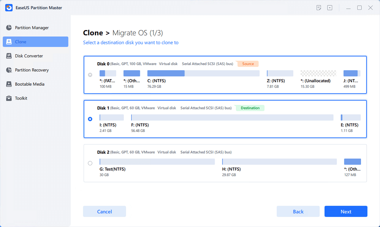Go Back to the previous step
The width and height of the screenshot is (380, 227).
tap(298, 211)
